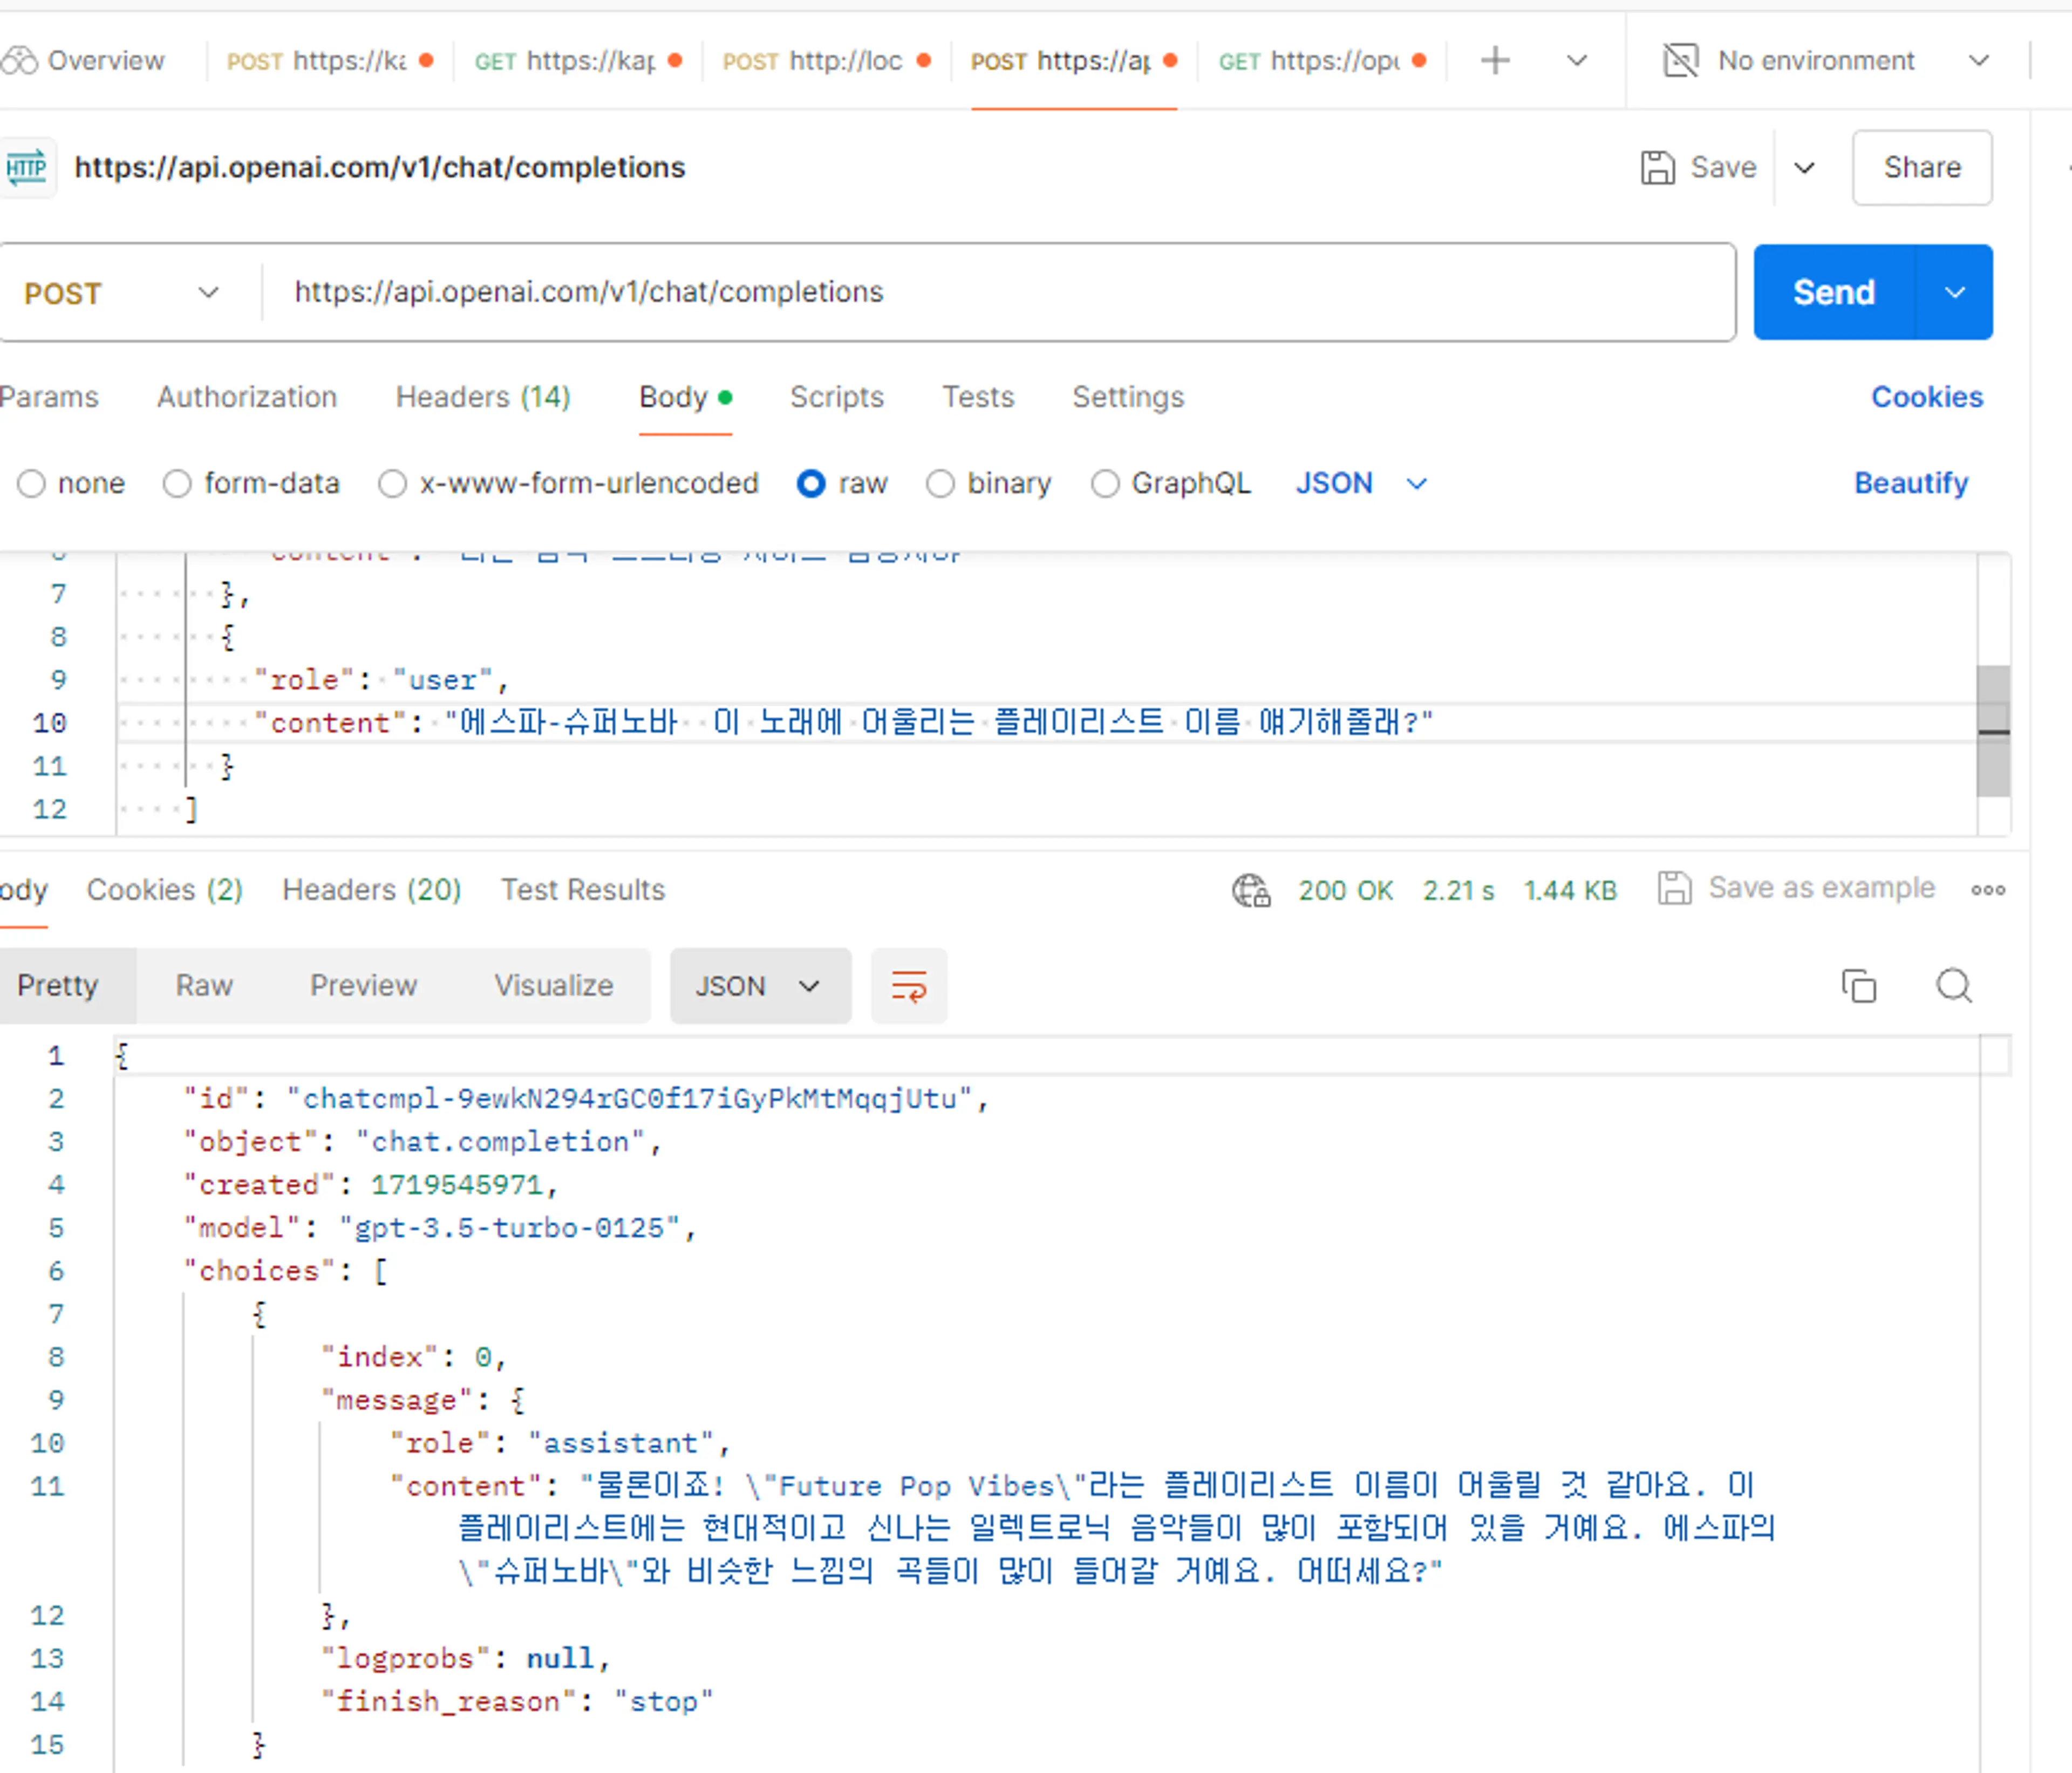Open the No environment dropdown

[1826, 61]
